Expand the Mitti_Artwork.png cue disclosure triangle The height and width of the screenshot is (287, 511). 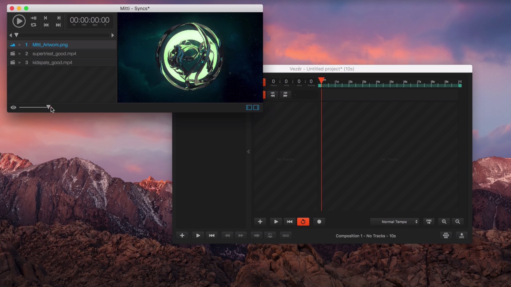point(20,45)
